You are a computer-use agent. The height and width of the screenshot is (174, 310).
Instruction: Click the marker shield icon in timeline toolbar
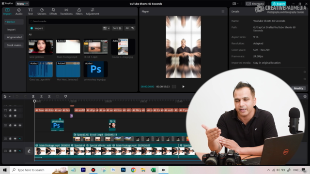pos(65,96)
